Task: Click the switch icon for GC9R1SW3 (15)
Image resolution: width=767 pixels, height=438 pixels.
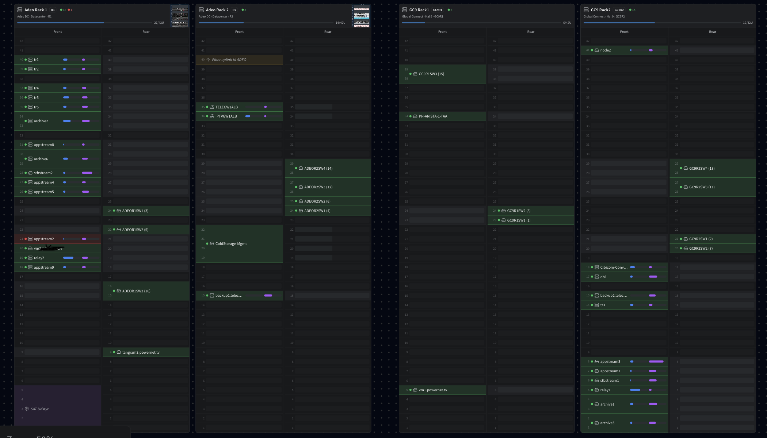Action: coord(415,74)
